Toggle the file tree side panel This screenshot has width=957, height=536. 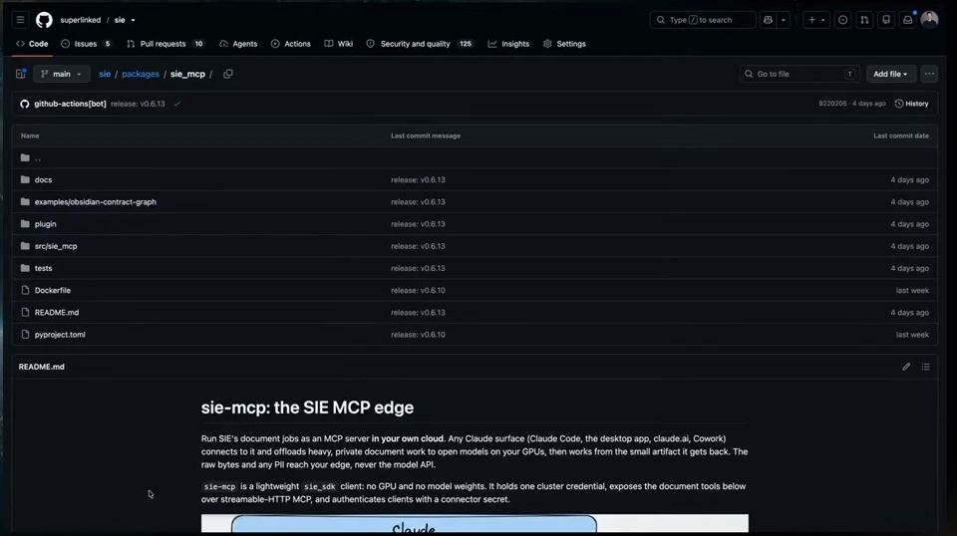click(x=21, y=74)
